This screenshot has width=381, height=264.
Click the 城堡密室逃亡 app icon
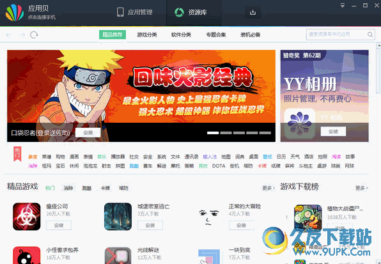(x=118, y=217)
